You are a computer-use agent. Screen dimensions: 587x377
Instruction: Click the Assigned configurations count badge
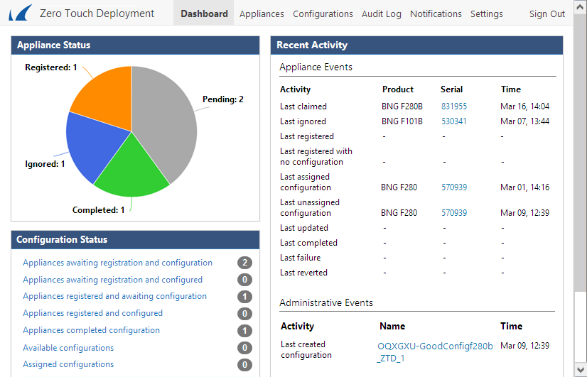(x=244, y=365)
